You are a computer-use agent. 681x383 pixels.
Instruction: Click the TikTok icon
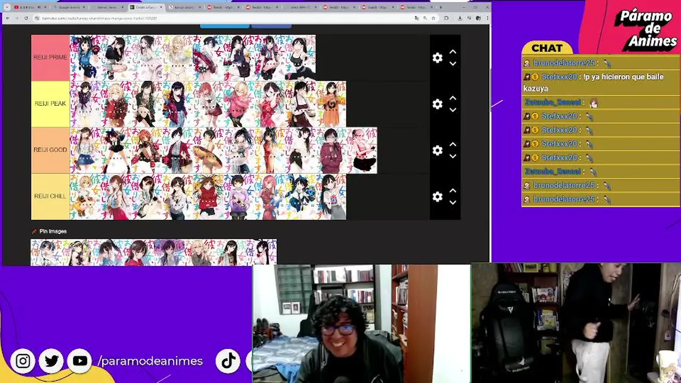(x=228, y=361)
